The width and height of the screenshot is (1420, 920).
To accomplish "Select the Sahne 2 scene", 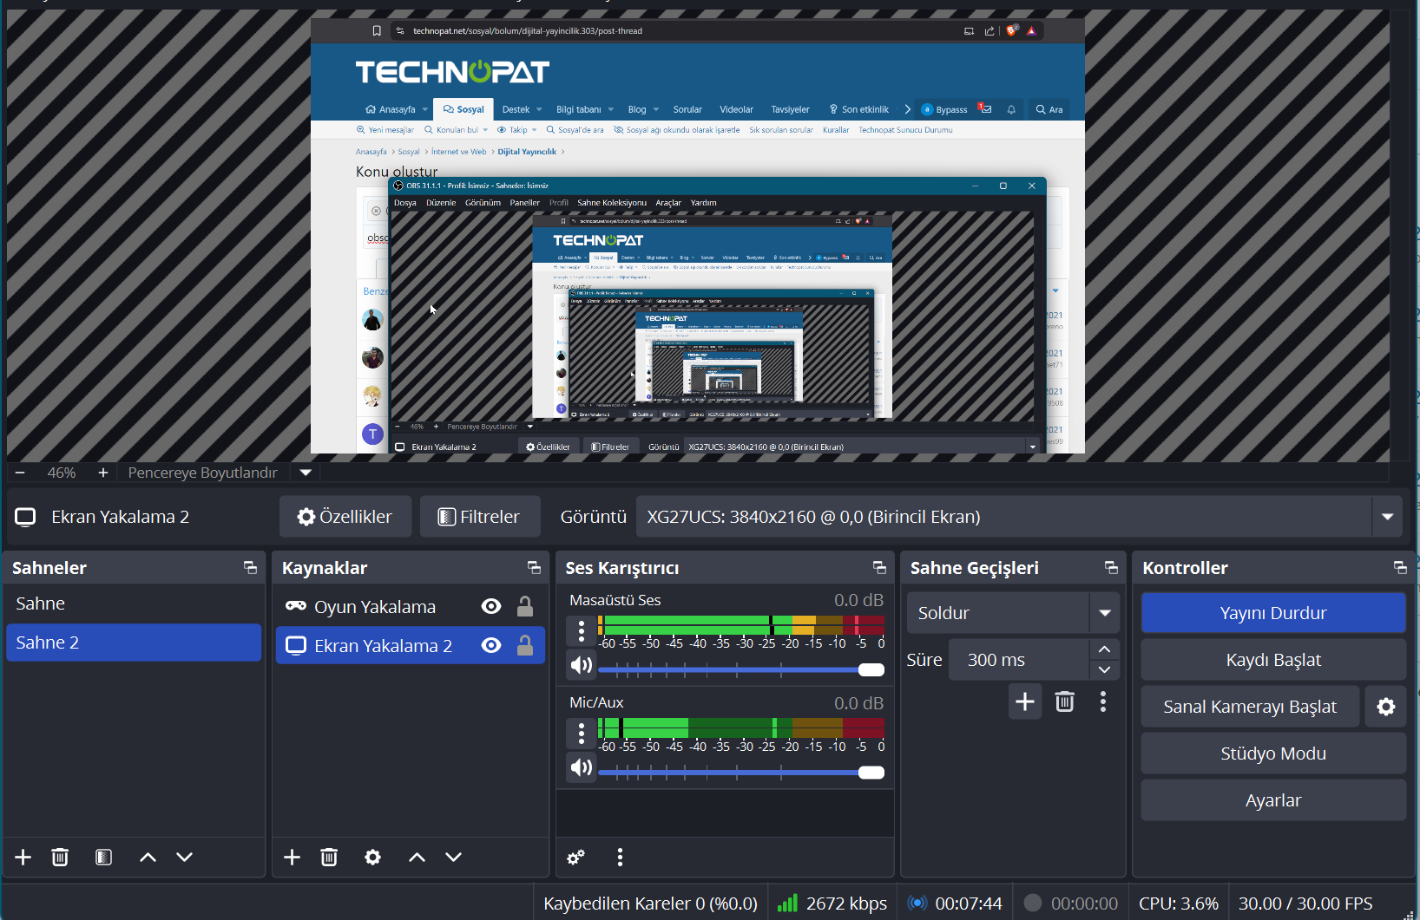I will pos(134,643).
